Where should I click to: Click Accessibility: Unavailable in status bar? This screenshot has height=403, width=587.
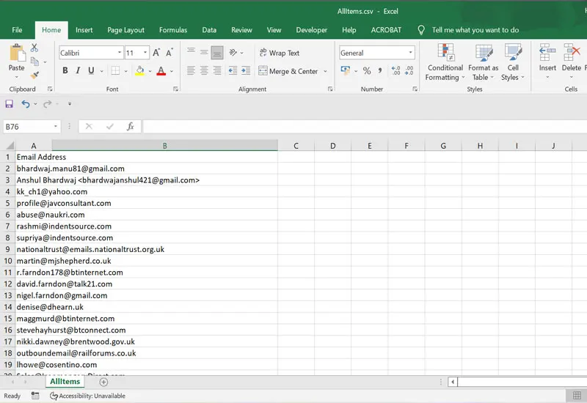pyautogui.click(x=87, y=396)
